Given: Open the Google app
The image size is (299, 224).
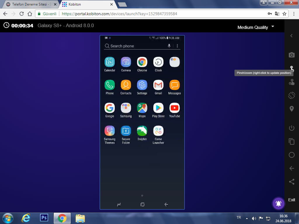Looking at the screenshot, I should click(x=110, y=108).
